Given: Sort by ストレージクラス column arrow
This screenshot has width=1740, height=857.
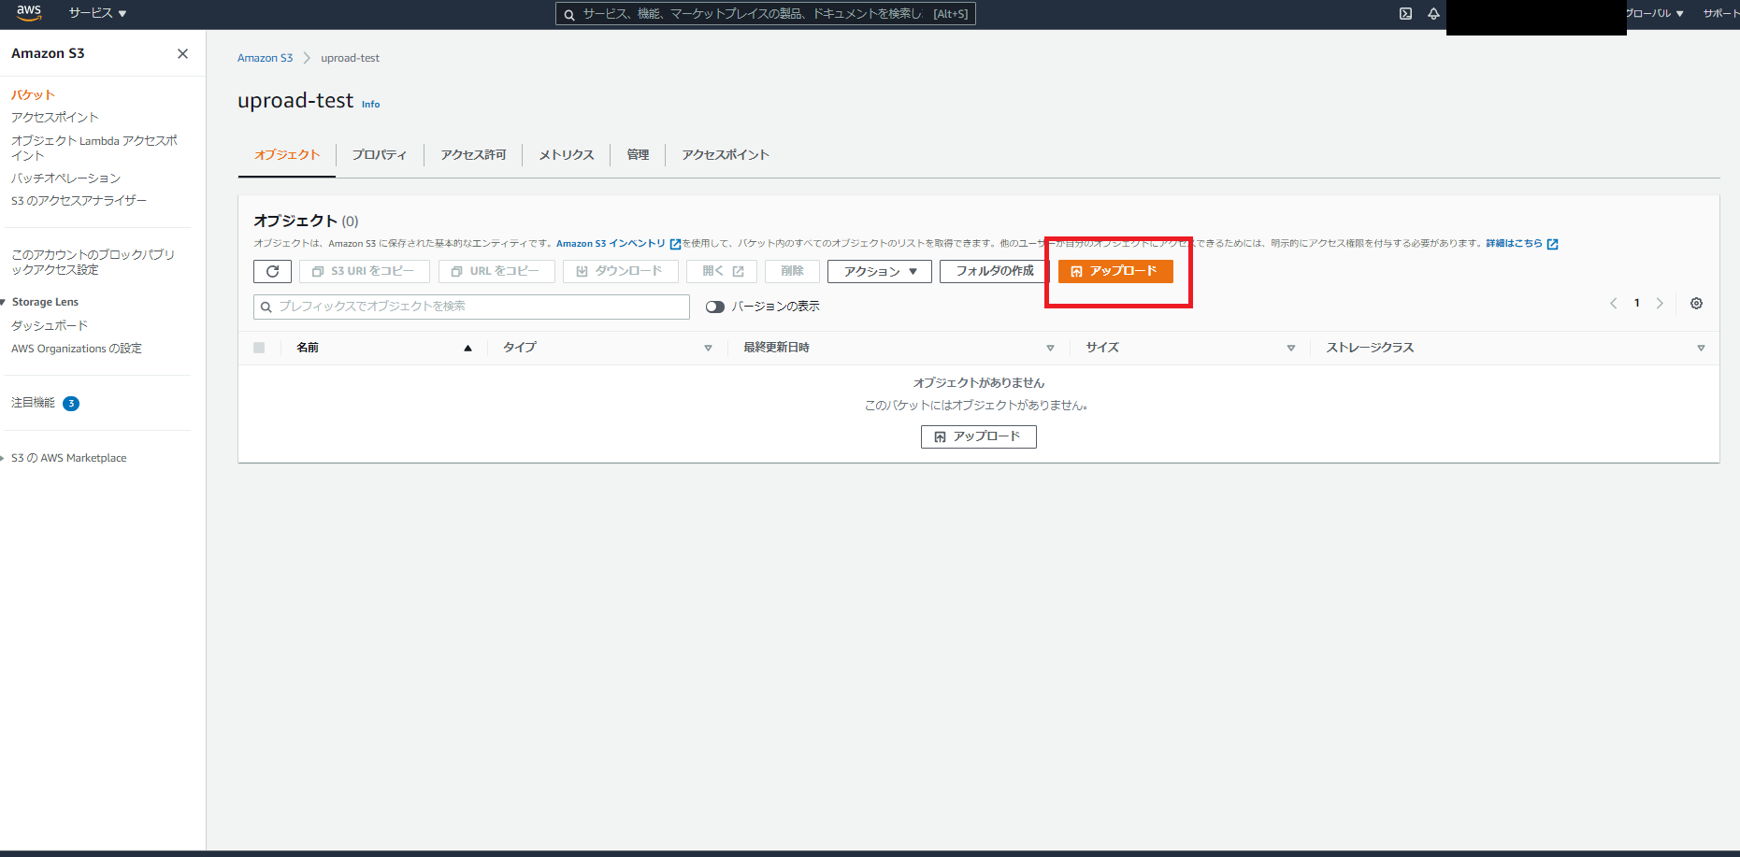Looking at the screenshot, I should coord(1701,348).
